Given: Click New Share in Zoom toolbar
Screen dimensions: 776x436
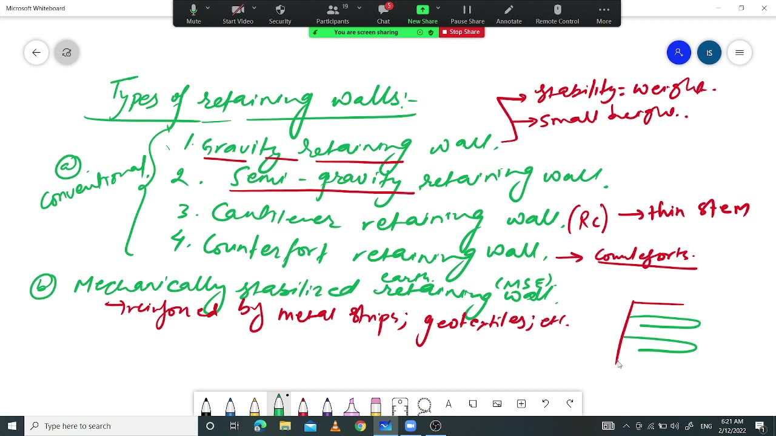Looking at the screenshot, I should pyautogui.click(x=423, y=14).
